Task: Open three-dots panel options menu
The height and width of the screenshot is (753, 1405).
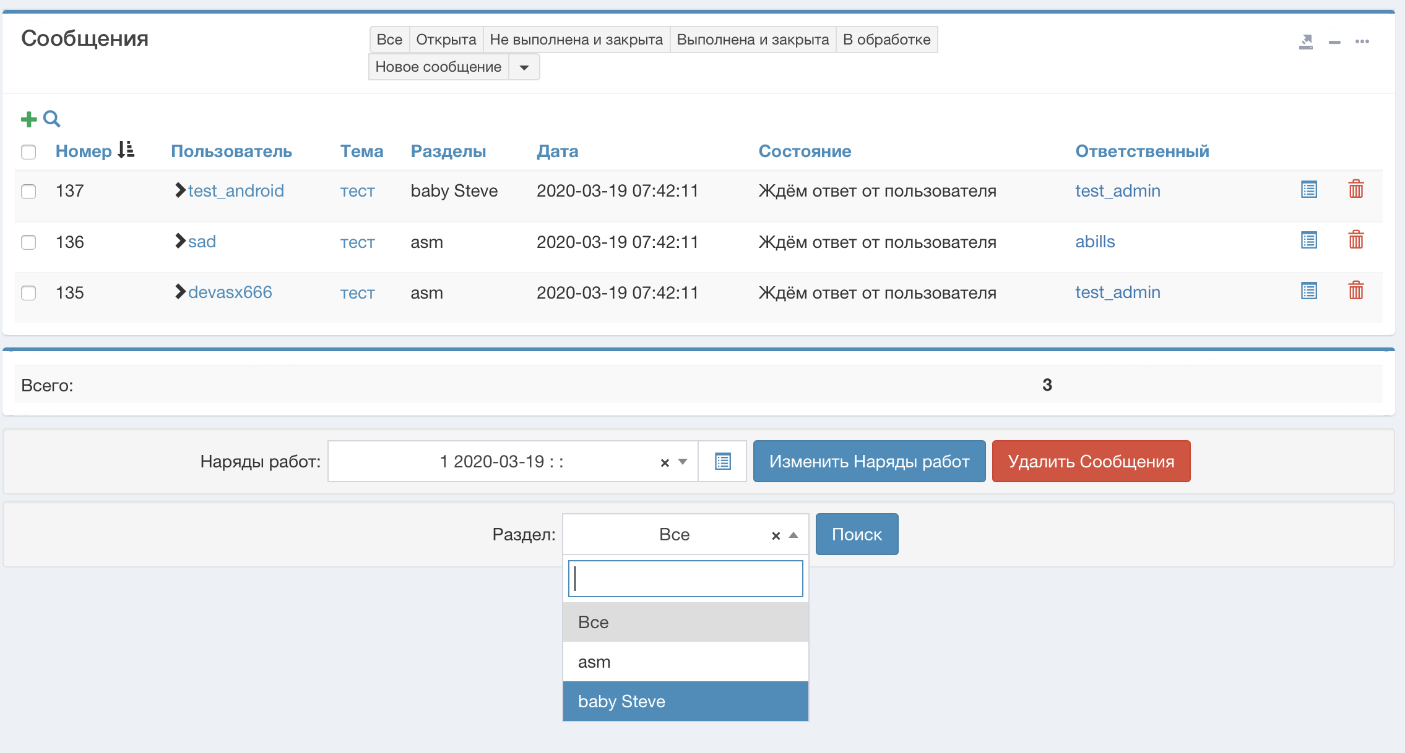Action: tap(1362, 41)
